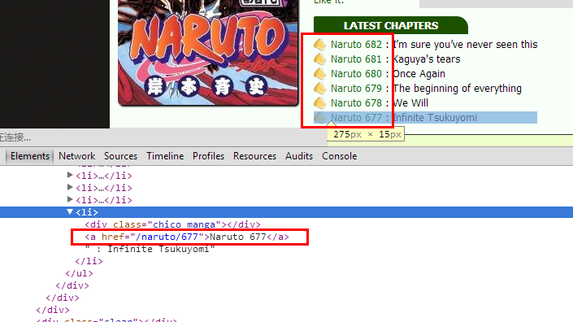Expand the third collapsed li node
Image resolution: width=573 pixels, height=322 pixels.
tap(70, 199)
